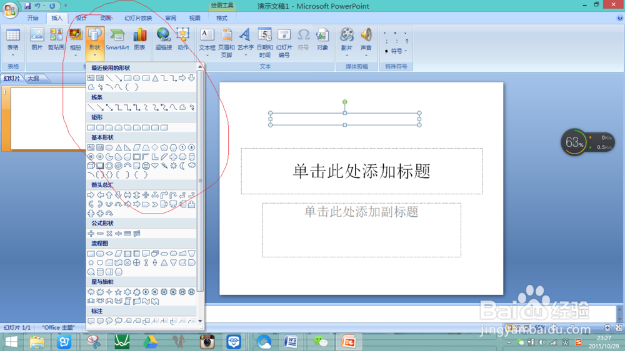Switch to the 开始 ribbon tab

click(x=32, y=18)
